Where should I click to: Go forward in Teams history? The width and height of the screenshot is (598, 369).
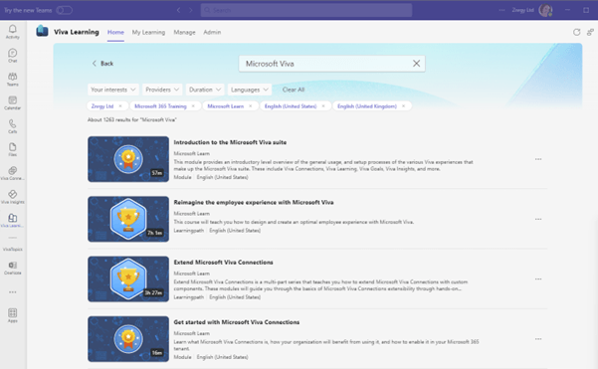(191, 10)
